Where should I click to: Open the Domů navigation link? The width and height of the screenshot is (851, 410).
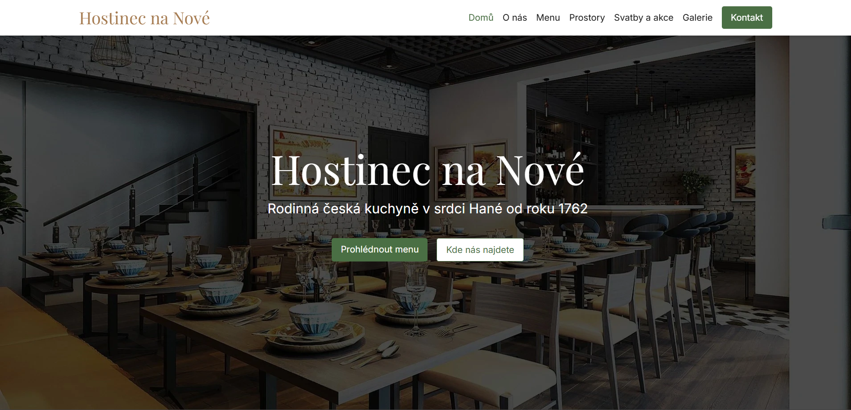[481, 18]
